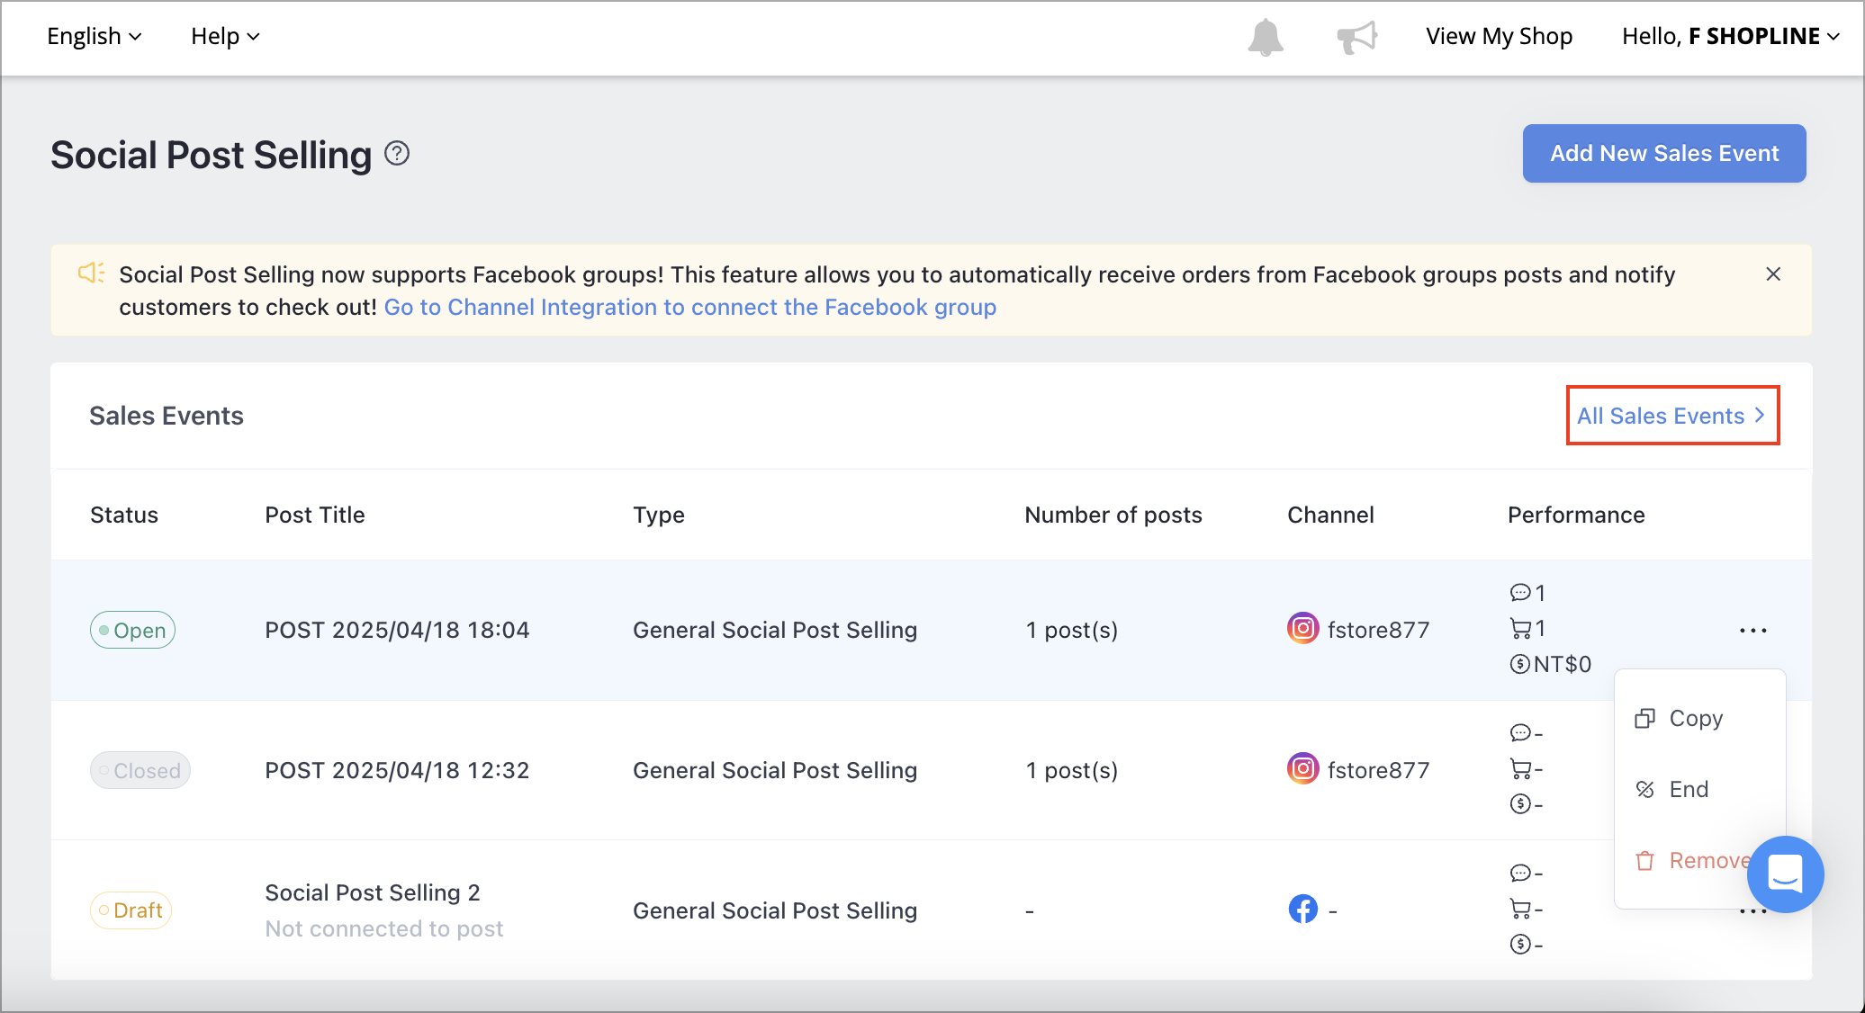Choose End from the row context menu
The image size is (1865, 1013).
coord(1672,789)
